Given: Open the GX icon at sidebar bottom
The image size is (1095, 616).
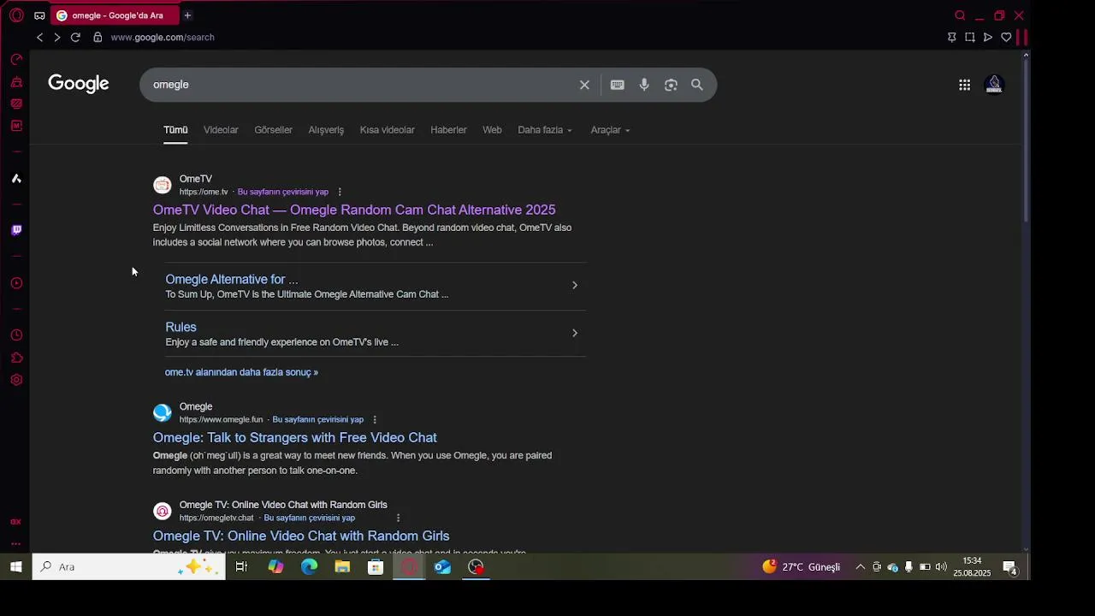Looking at the screenshot, I should coord(15,521).
